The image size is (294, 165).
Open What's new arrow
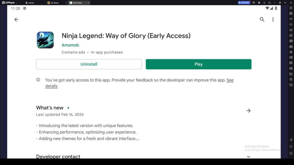pos(248,111)
